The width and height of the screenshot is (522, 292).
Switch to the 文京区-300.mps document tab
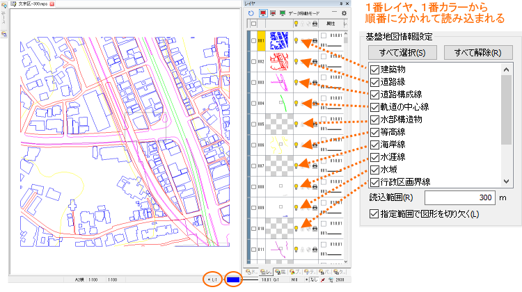[x=31, y=4]
